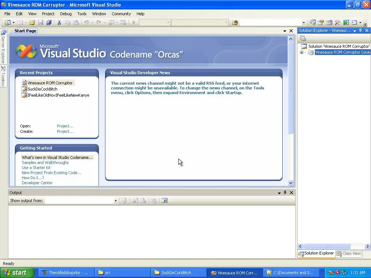
Task: Click inside the Find search text box
Action: [x=271, y=23]
